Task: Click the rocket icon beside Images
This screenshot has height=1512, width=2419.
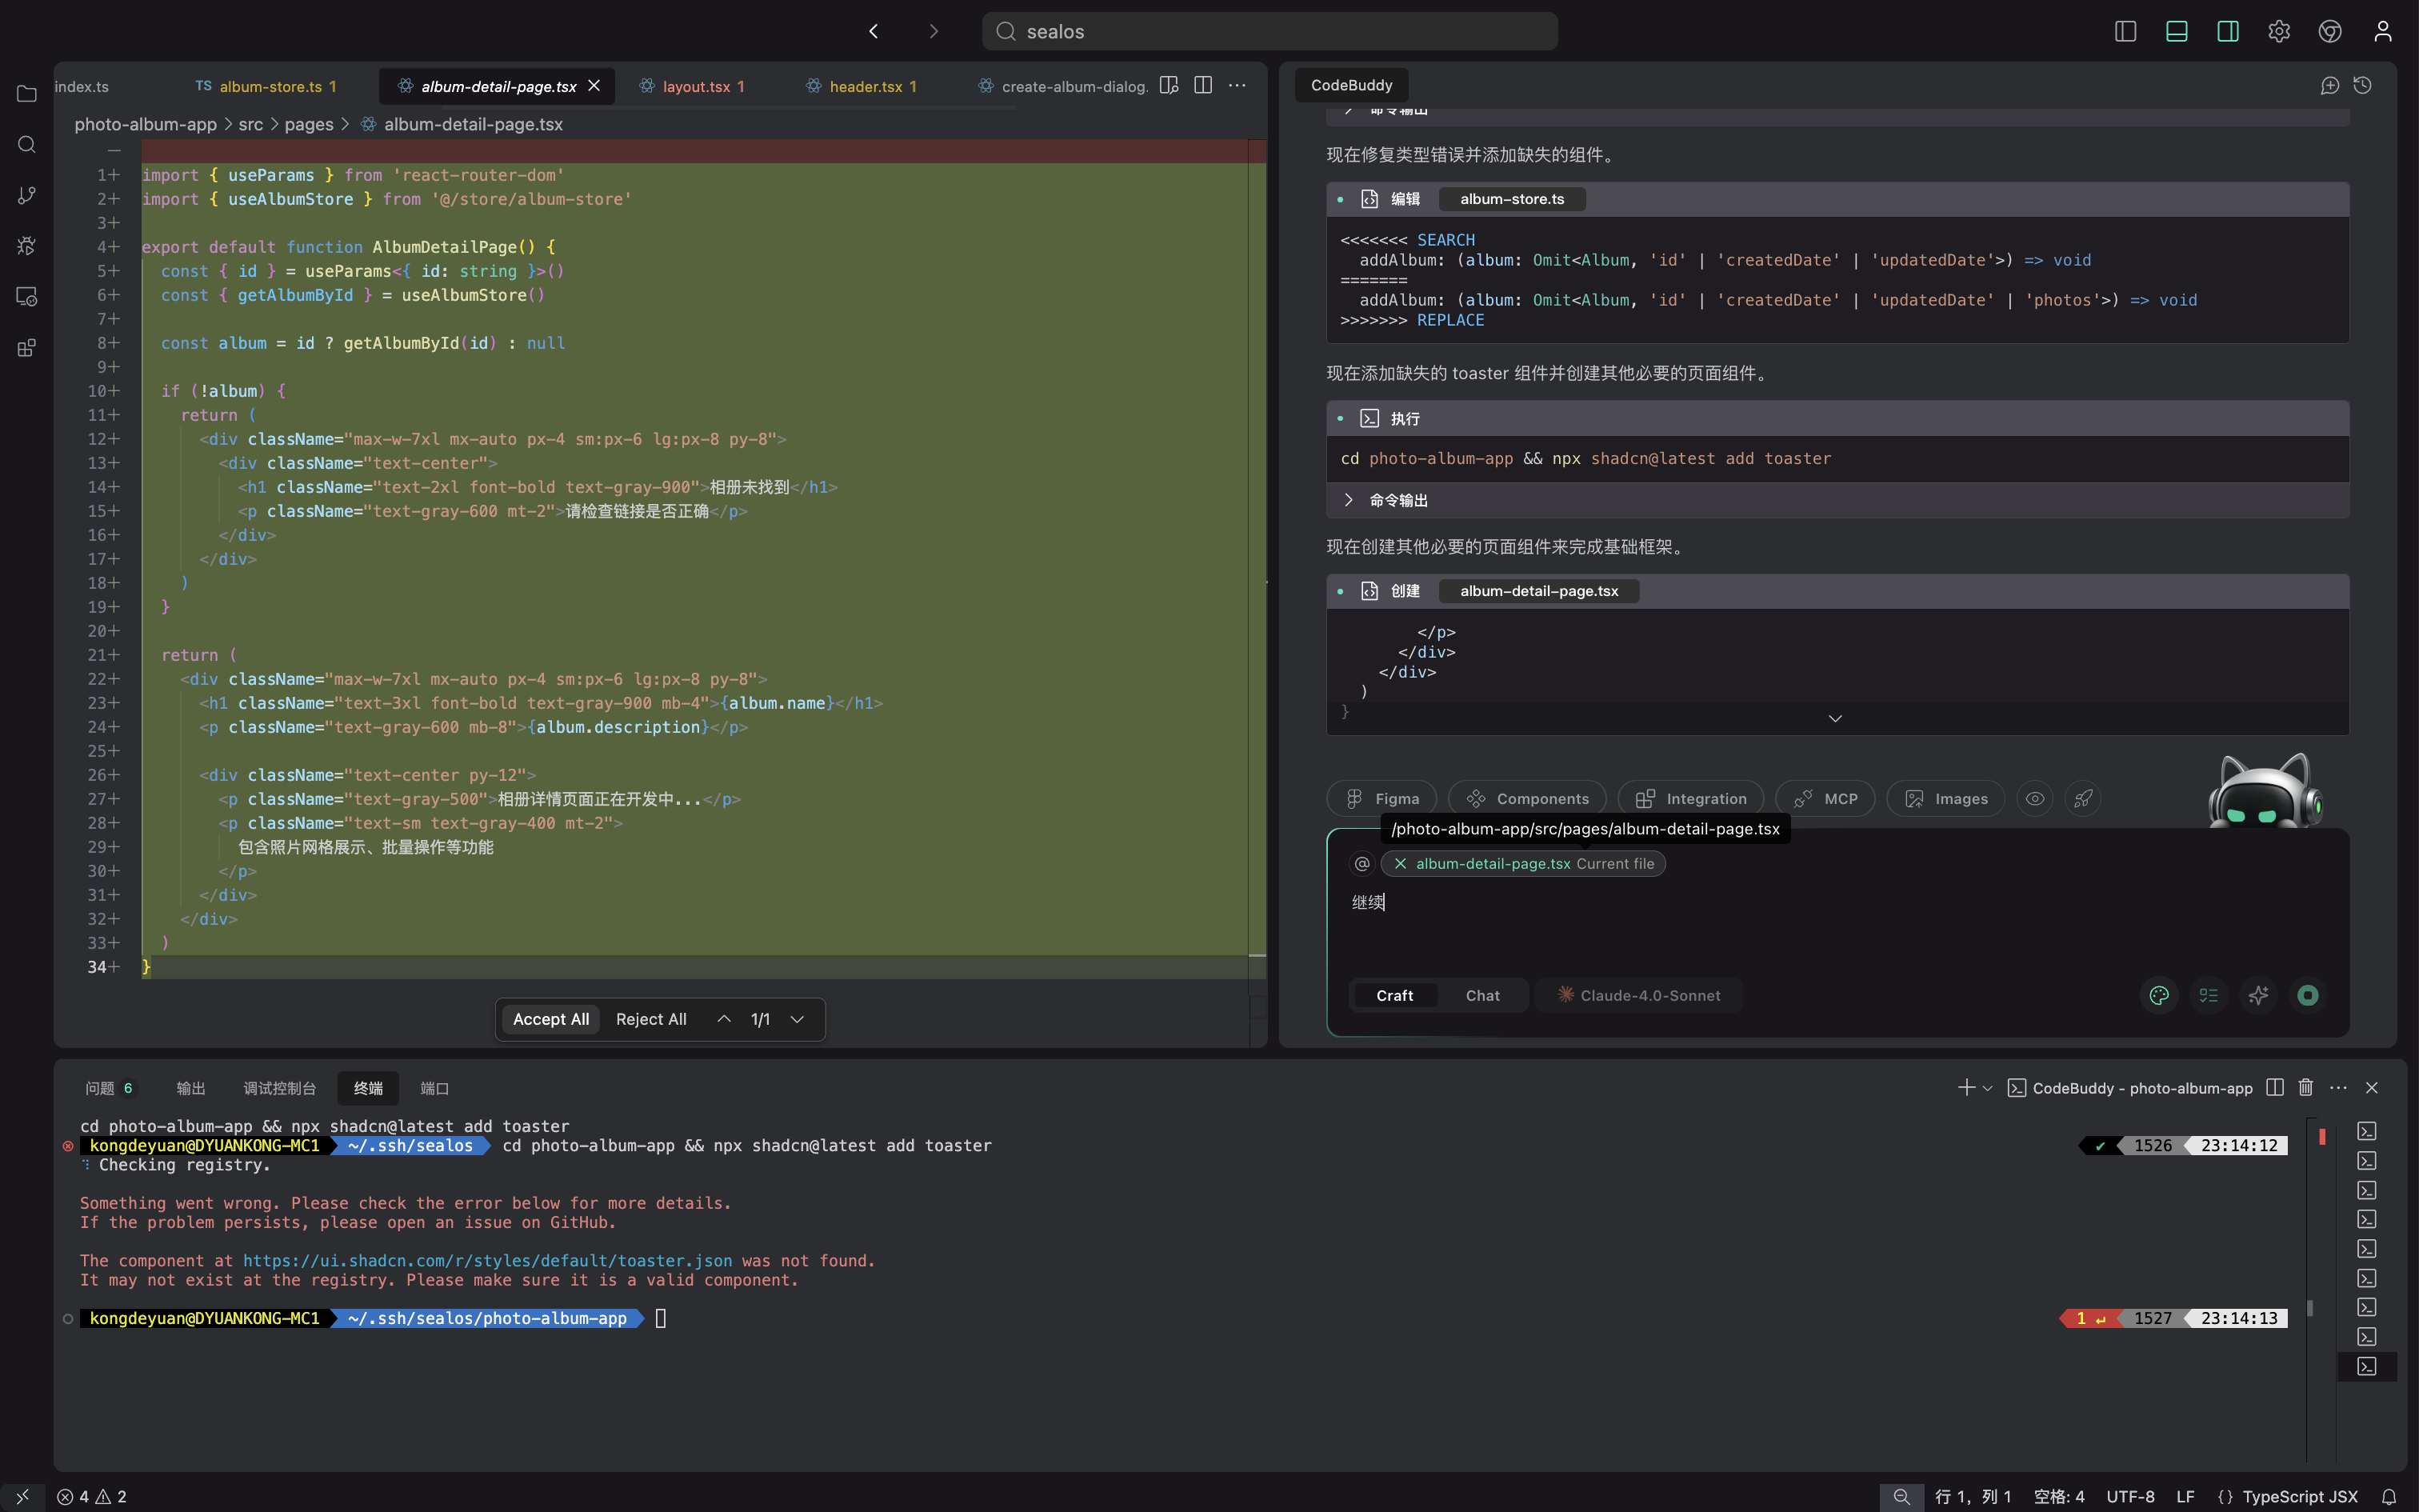Action: coord(2083,799)
